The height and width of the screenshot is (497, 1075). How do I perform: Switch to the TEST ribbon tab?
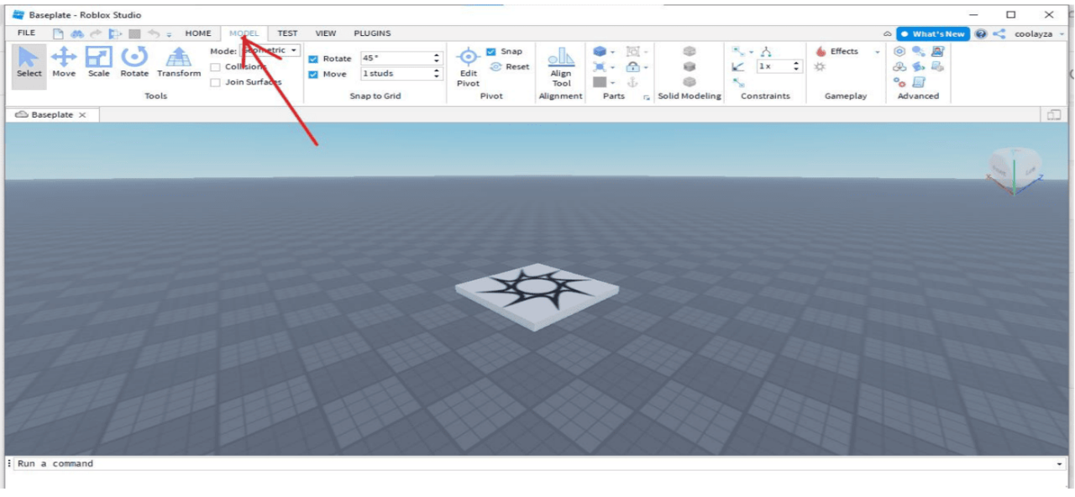click(287, 33)
